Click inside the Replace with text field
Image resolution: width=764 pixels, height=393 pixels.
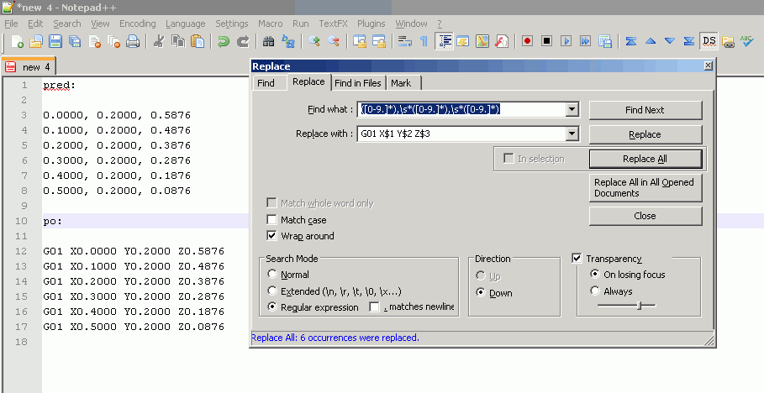click(461, 134)
